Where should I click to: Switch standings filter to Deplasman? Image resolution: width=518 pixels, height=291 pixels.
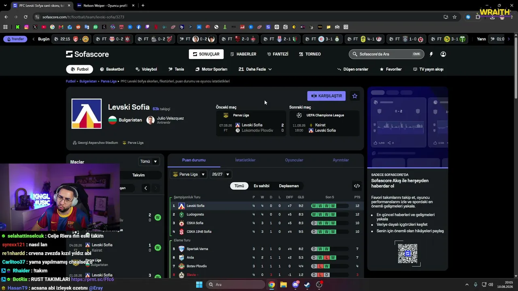(x=289, y=186)
